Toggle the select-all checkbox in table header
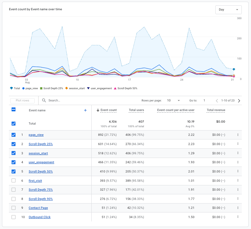251x229 pixels. 14,110
